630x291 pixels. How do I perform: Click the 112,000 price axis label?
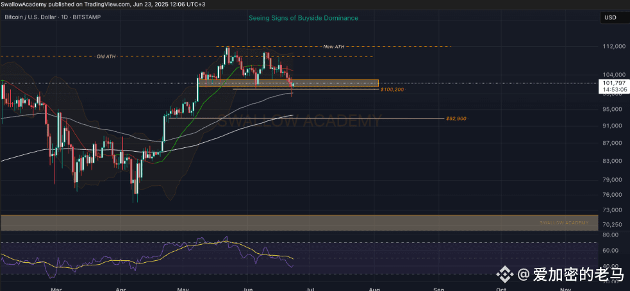(615, 47)
